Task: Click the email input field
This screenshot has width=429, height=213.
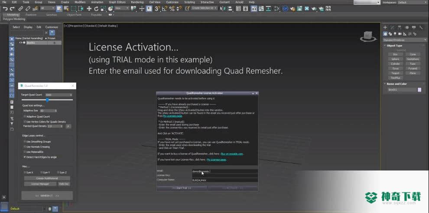Action: 225,171
